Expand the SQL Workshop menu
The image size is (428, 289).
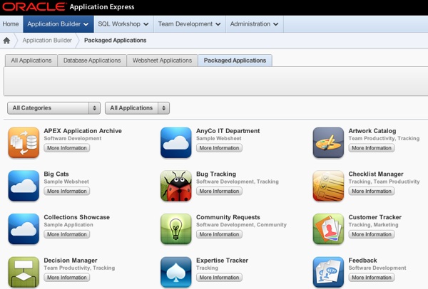tap(123, 24)
